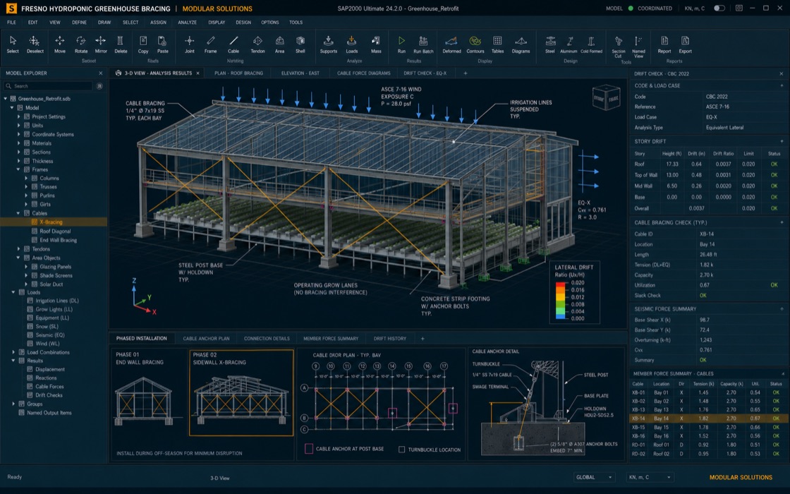Screen dimensions: 790x494
Task: Open the Loads tool
Action: pos(352,44)
